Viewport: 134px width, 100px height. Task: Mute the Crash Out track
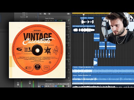pos(46,86)
